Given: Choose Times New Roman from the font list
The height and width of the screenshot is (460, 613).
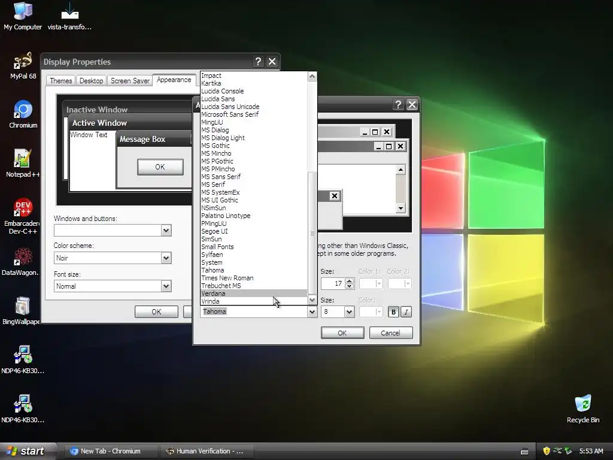Looking at the screenshot, I should pos(253,278).
